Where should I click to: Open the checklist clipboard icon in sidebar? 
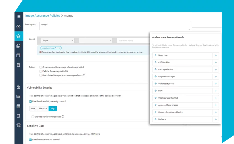tap(18, 65)
